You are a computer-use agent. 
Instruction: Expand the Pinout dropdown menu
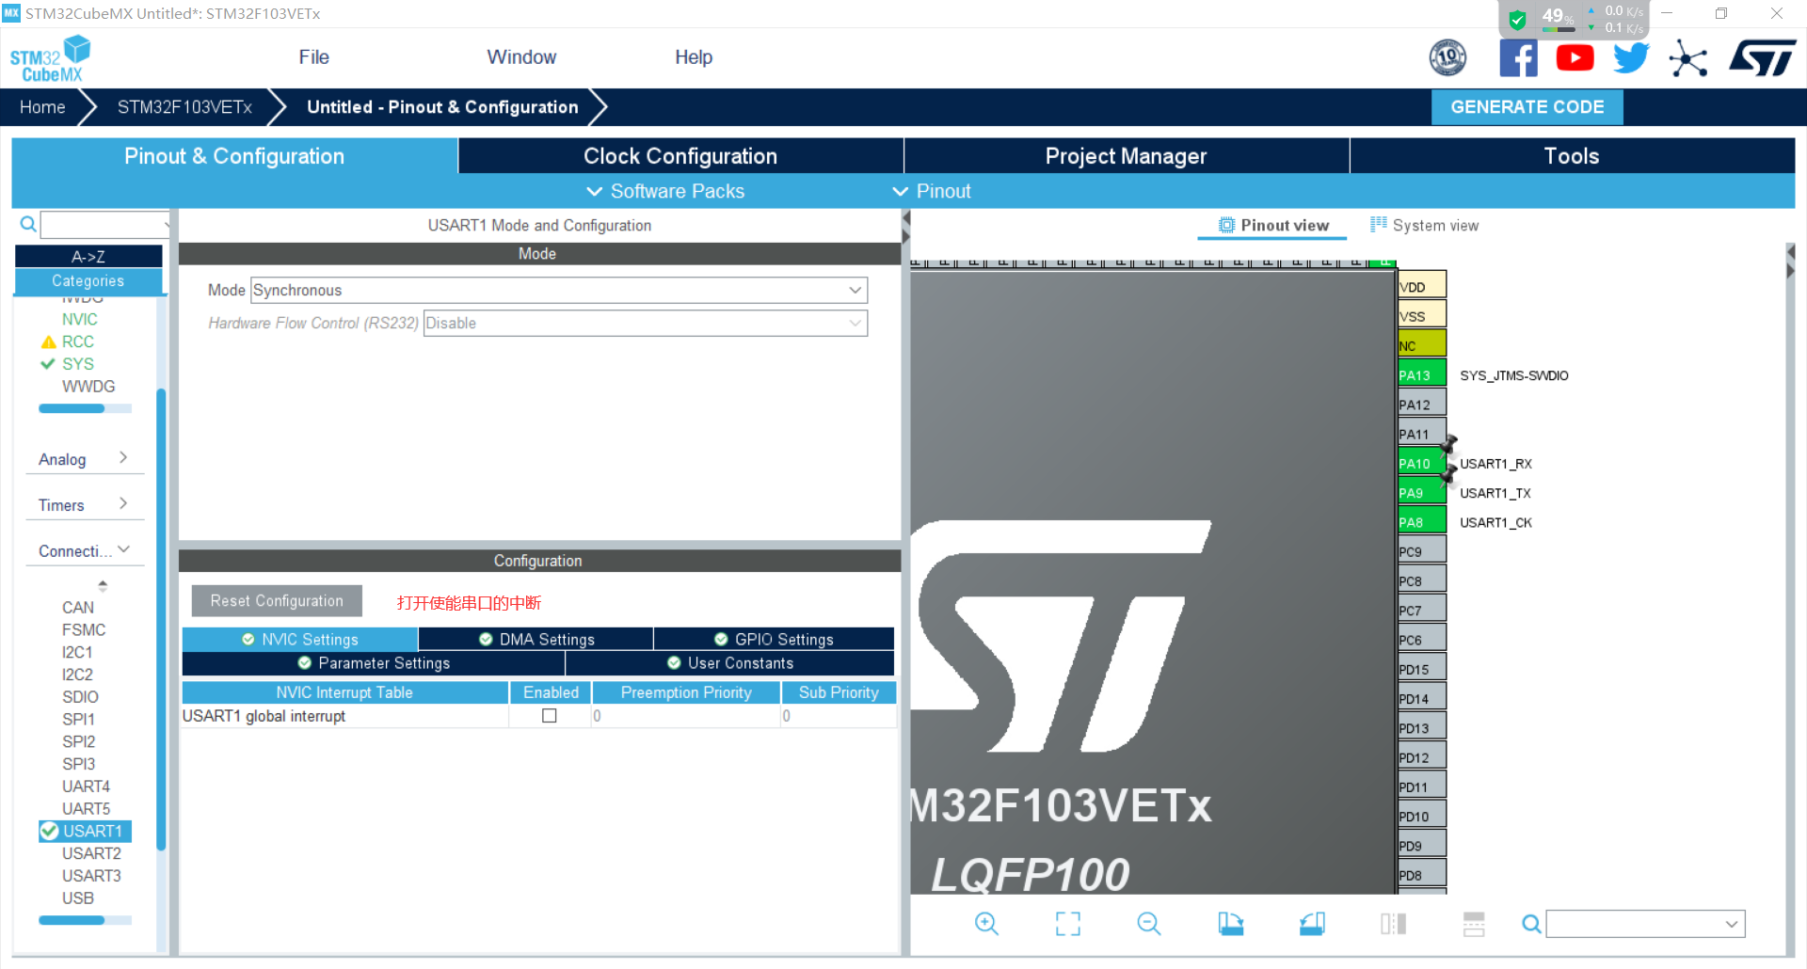point(931,191)
